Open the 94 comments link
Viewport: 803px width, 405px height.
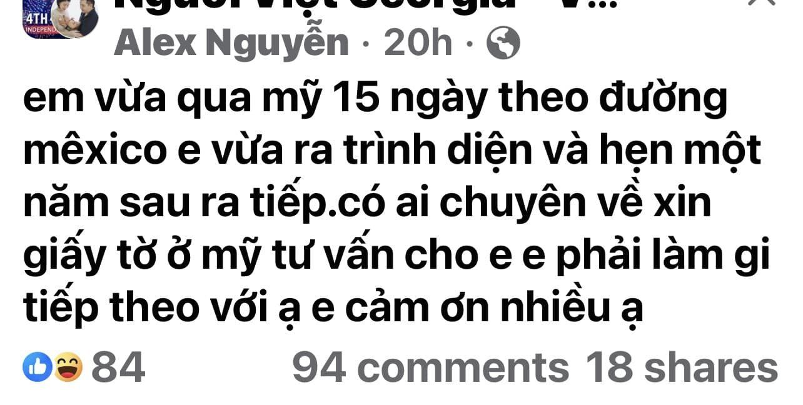[x=431, y=367]
